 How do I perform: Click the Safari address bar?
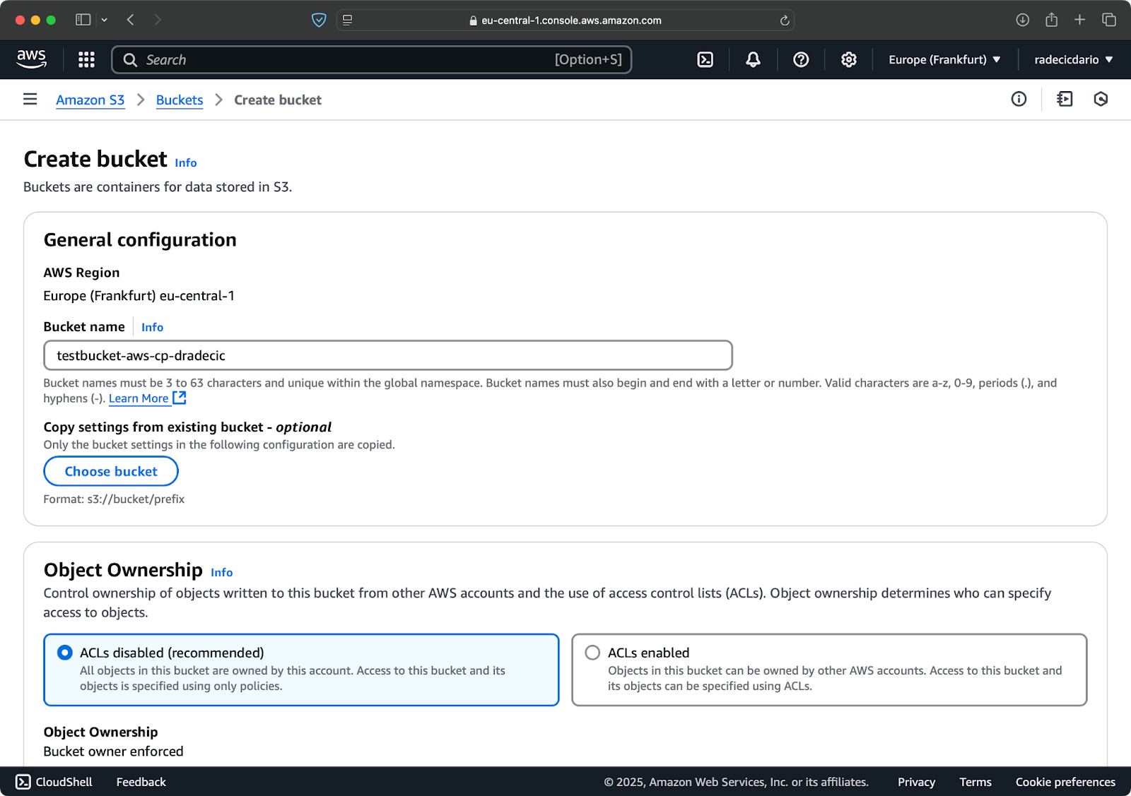[x=565, y=20]
